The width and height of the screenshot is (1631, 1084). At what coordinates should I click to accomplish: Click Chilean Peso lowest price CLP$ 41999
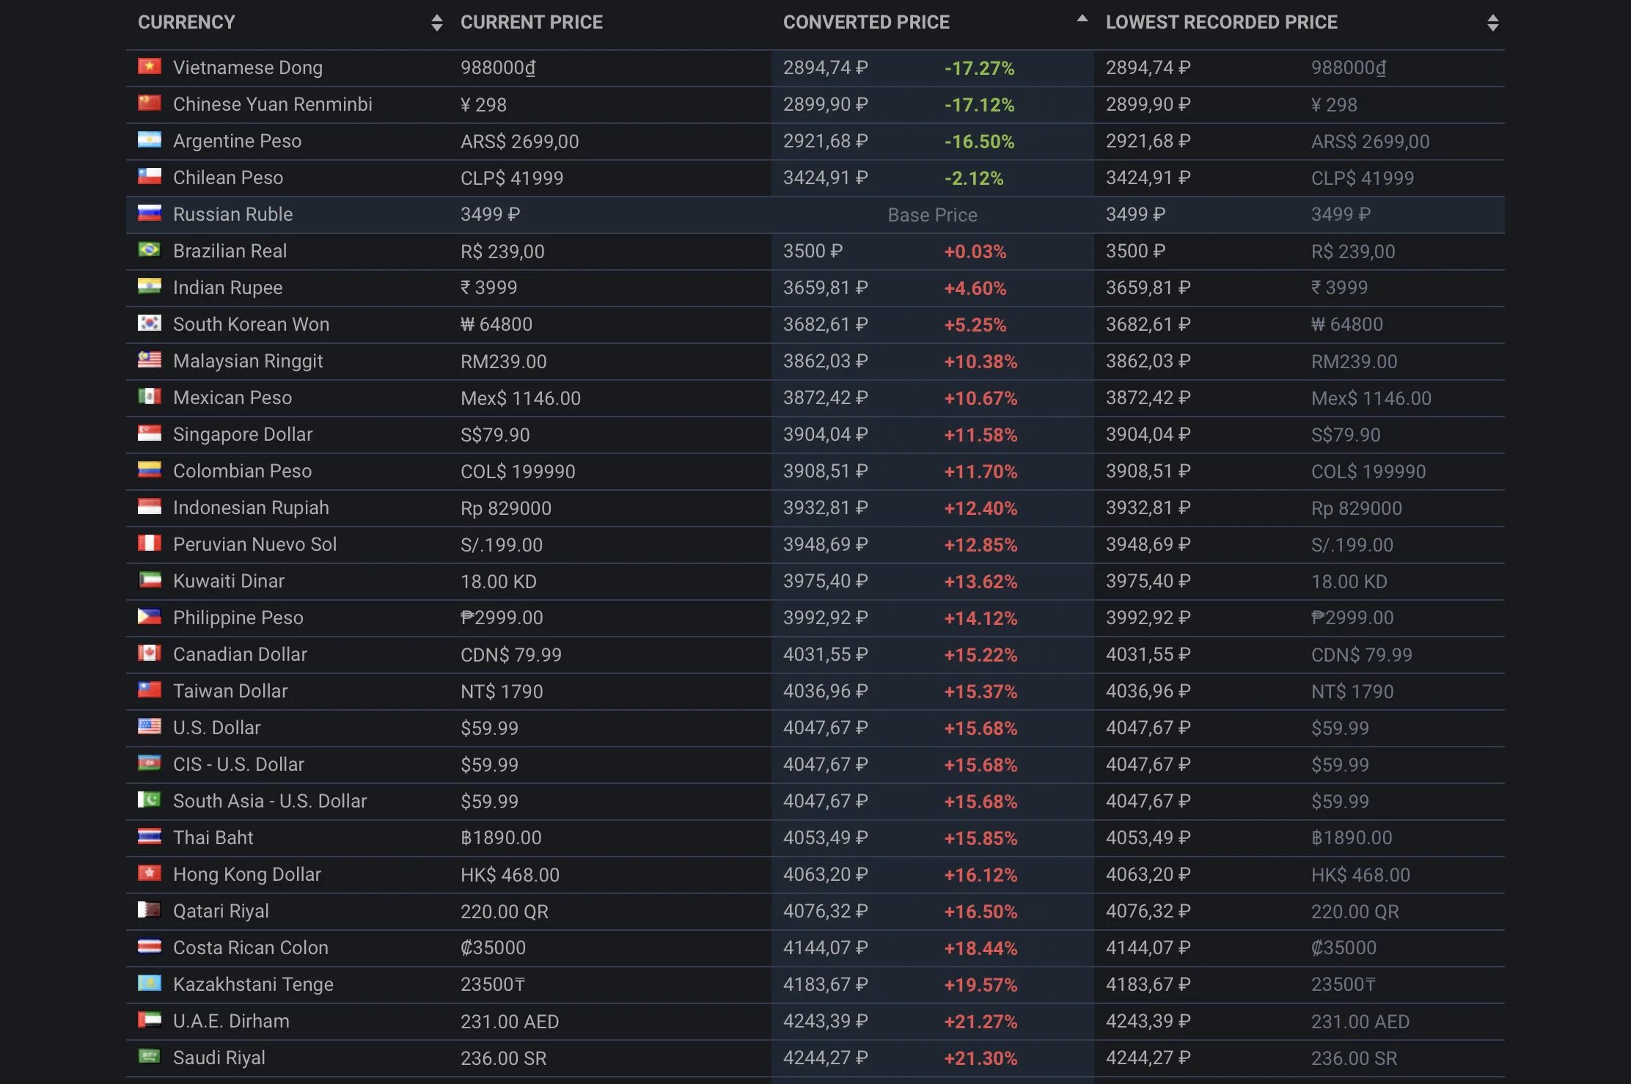[x=1363, y=178]
